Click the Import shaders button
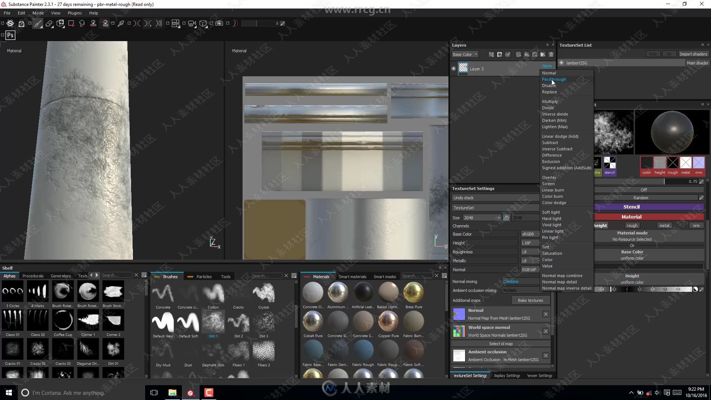The image size is (711, 400). coord(693,54)
